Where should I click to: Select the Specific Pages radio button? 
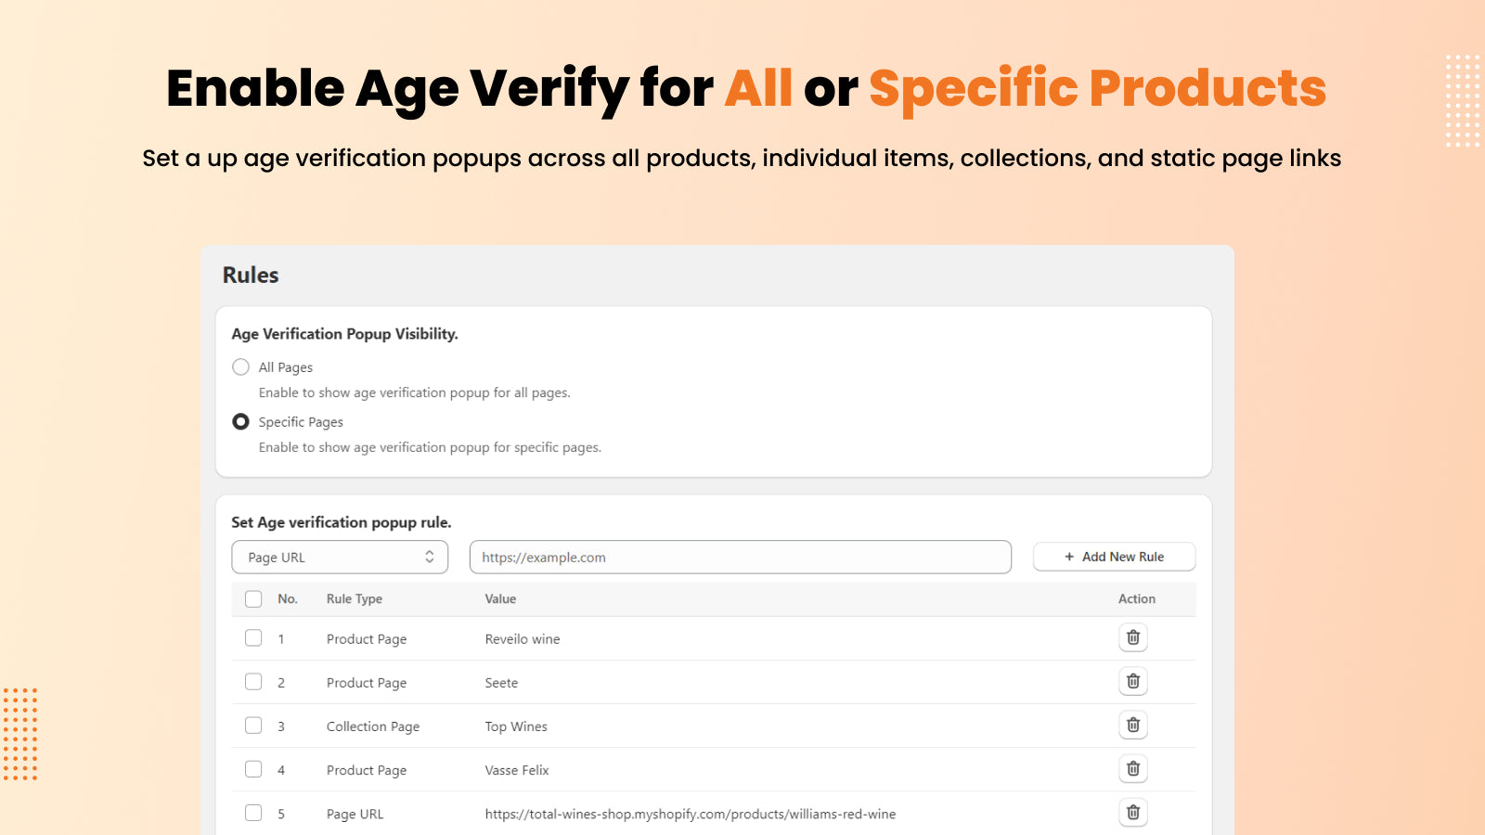pyautogui.click(x=240, y=421)
